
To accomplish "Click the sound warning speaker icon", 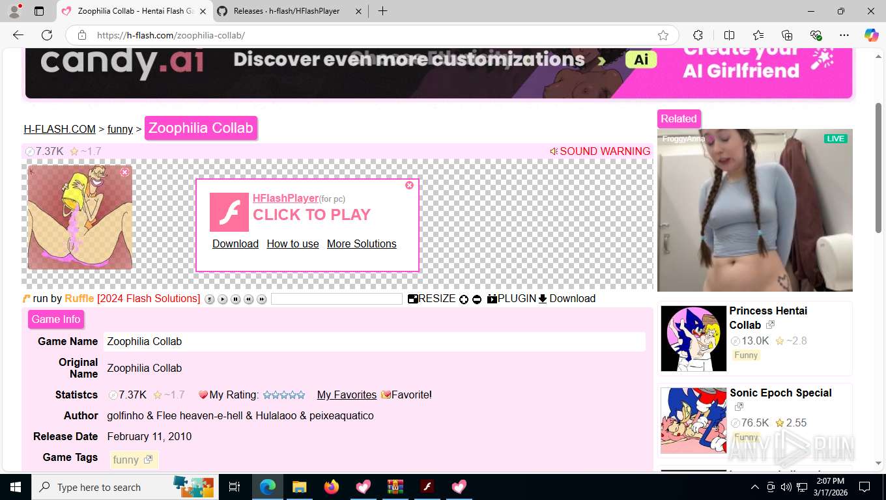I will click(554, 151).
